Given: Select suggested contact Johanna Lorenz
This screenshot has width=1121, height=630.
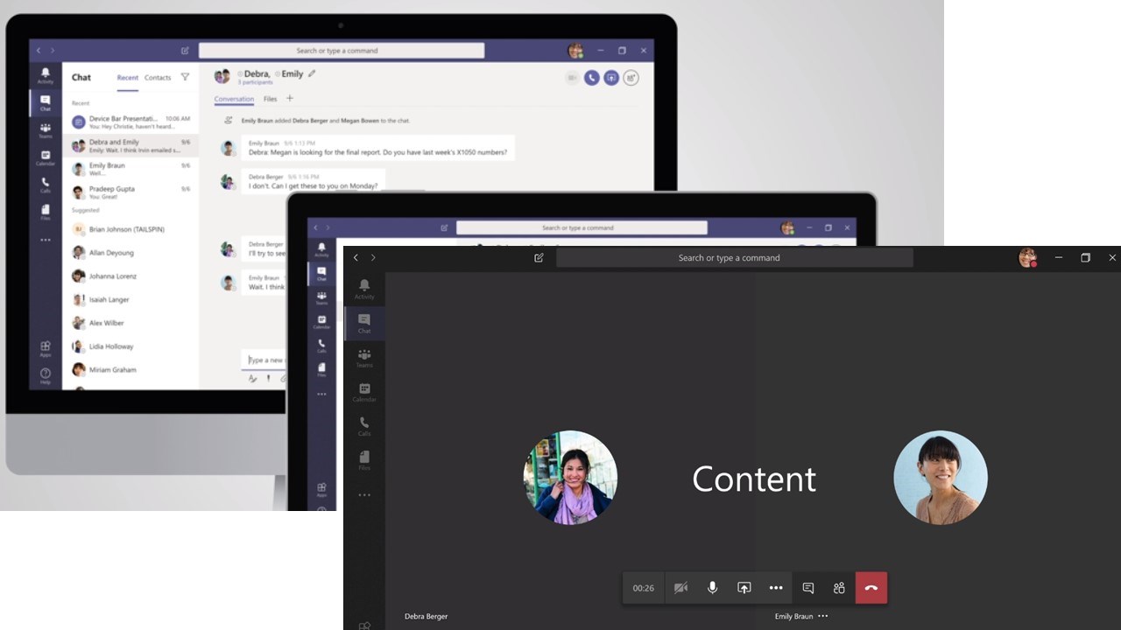Looking at the screenshot, I should pyautogui.click(x=130, y=276).
